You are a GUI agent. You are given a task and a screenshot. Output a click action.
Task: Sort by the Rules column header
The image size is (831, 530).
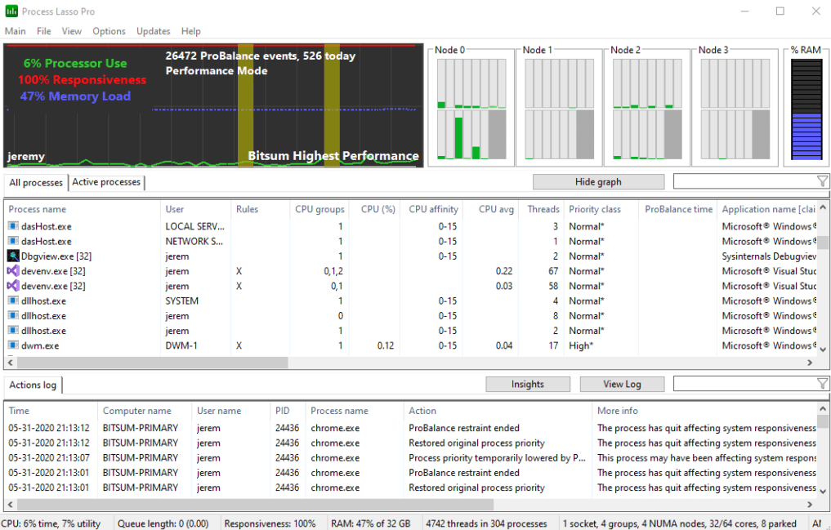point(260,209)
